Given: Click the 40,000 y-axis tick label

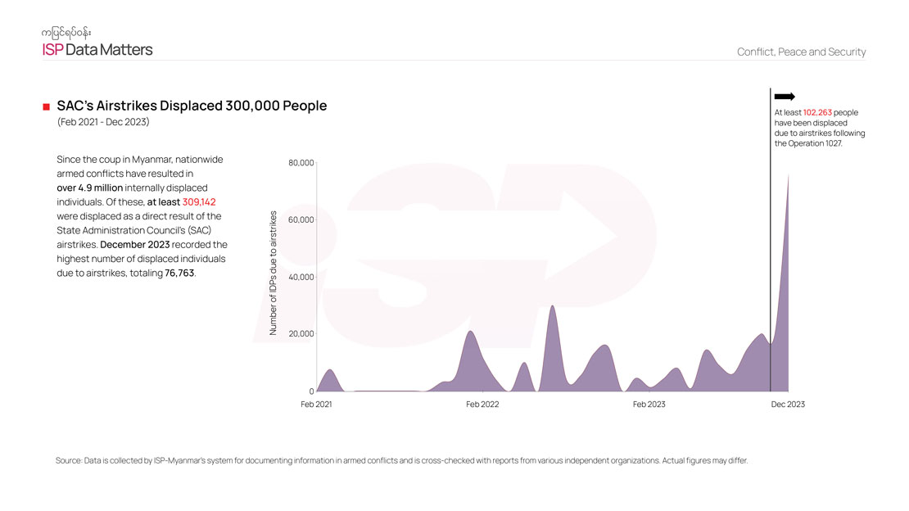Looking at the screenshot, I should pos(301,277).
